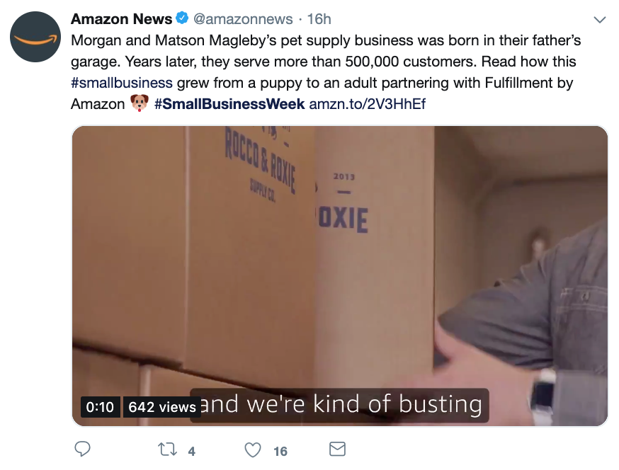Click the Amazon News display name

(121, 19)
